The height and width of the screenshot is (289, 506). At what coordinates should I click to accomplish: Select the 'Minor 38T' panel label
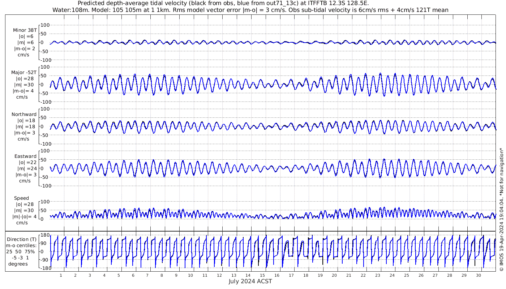click(25, 30)
